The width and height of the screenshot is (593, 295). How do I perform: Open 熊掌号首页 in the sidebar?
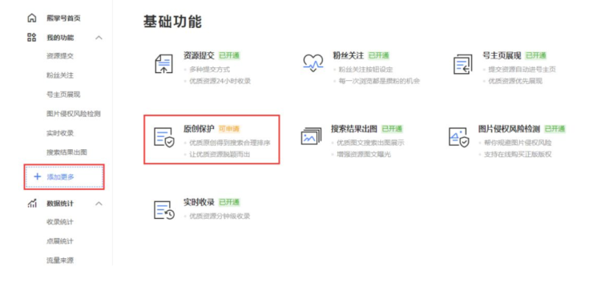click(x=63, y=18)
